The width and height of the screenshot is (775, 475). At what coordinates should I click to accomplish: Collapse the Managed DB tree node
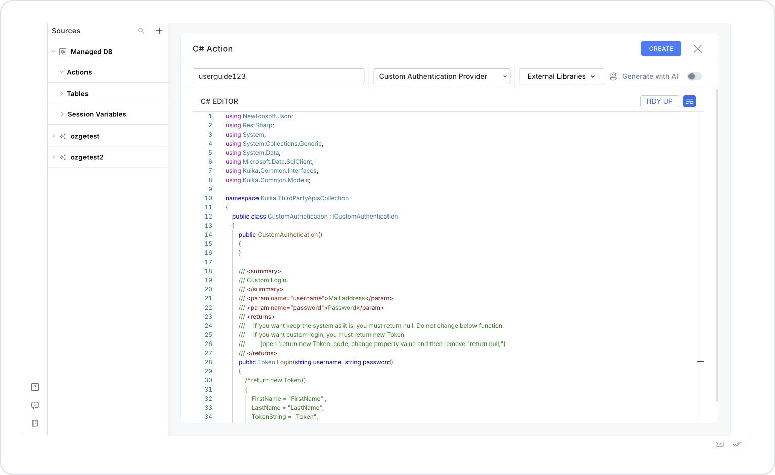coord(54,52)
